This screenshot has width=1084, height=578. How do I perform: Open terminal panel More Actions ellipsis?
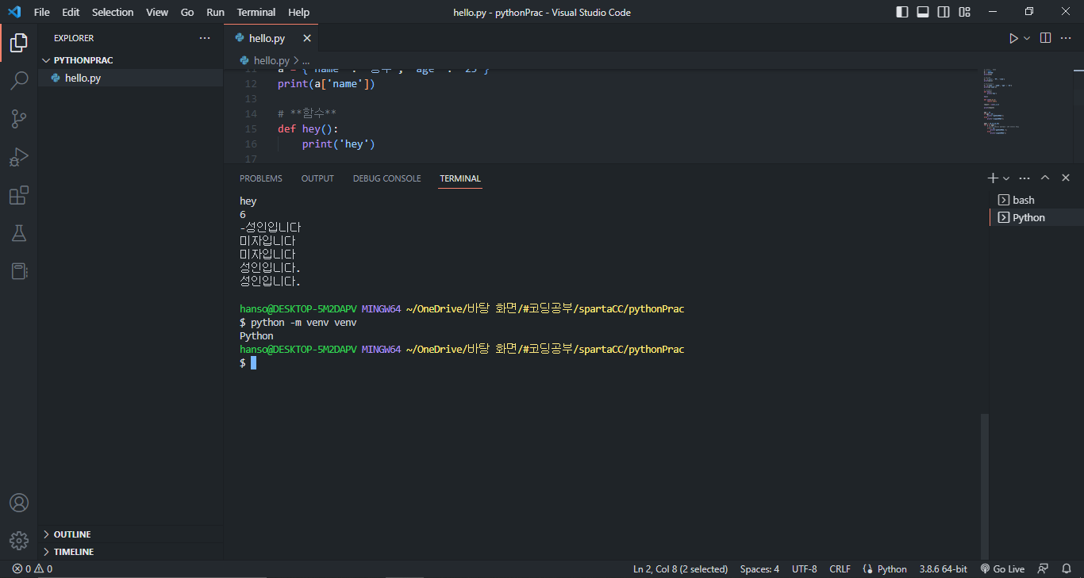[1024, 178]
